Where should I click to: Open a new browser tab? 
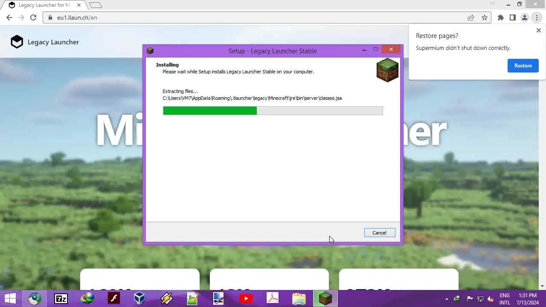tap(96, 5)
